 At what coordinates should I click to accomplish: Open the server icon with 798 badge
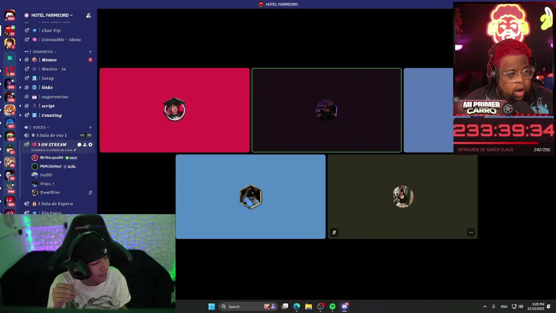pyautogui.click(x=10, y=97)
